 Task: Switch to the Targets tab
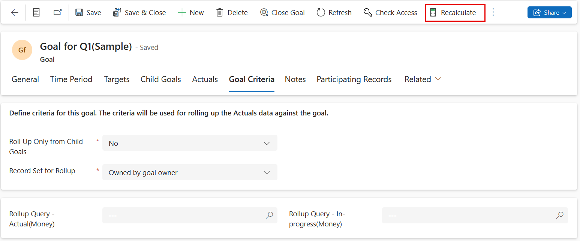pos(117,79)
